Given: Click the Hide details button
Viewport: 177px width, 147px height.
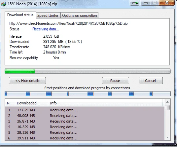Looking at the screenshot, I should [27, 81].
